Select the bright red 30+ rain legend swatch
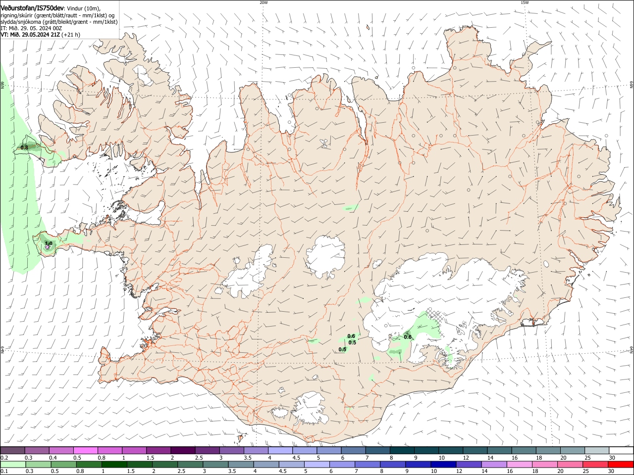Image resolution: width=634 pixels, height=475 pixels. pos(620,465)
